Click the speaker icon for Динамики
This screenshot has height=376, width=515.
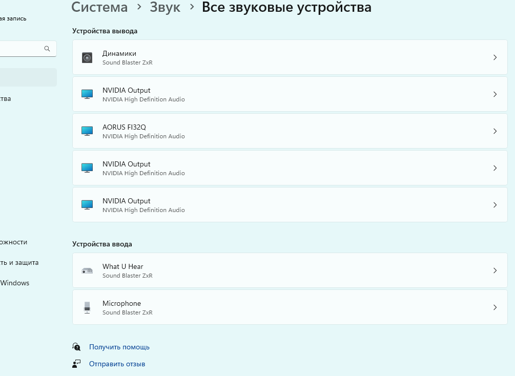pos(87,58)
